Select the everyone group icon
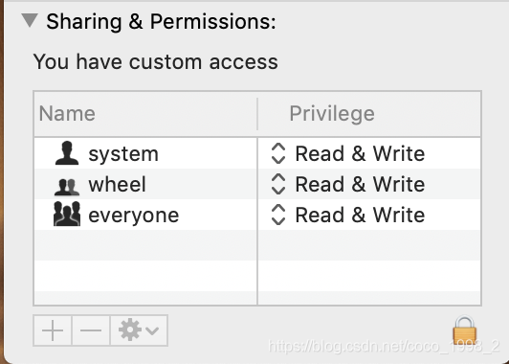This screenshot has width=509, height=364. pos(67,214)
